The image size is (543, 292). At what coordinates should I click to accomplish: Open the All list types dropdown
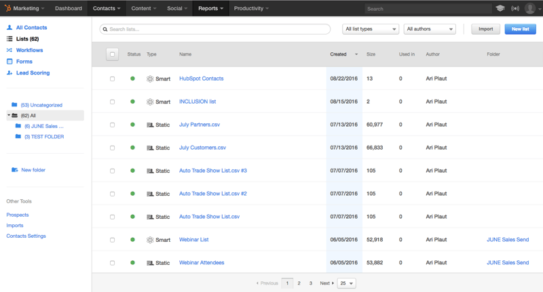370,29
